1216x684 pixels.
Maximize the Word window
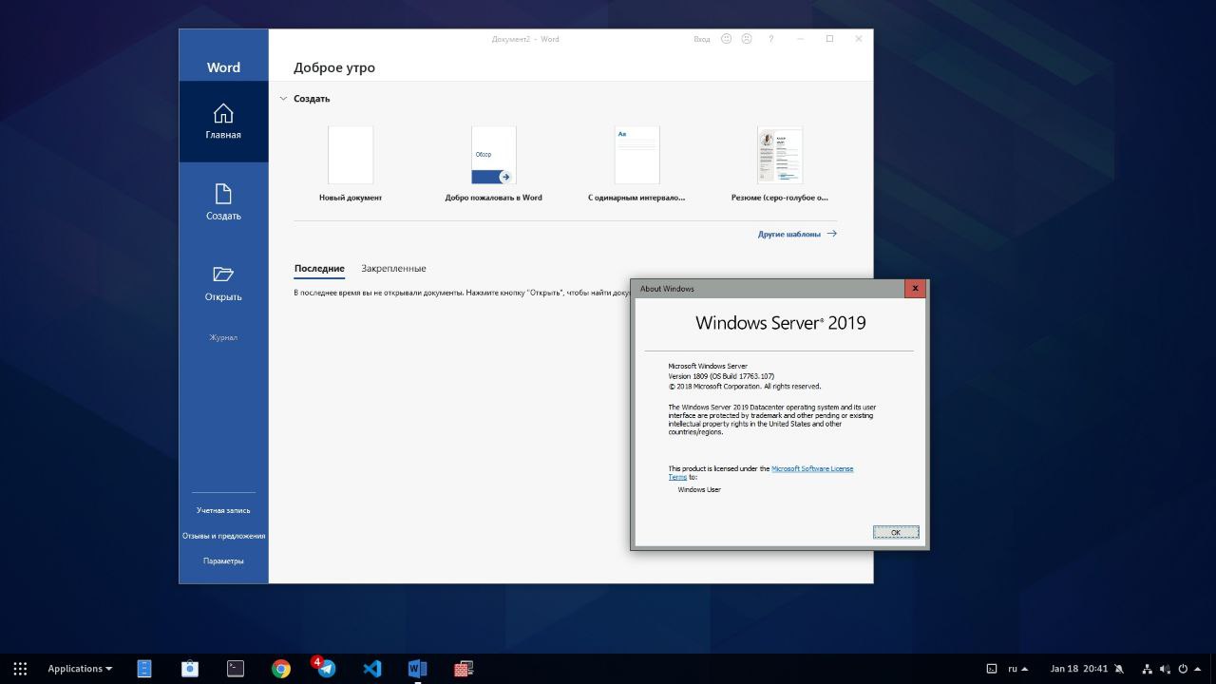click(829, 39)
